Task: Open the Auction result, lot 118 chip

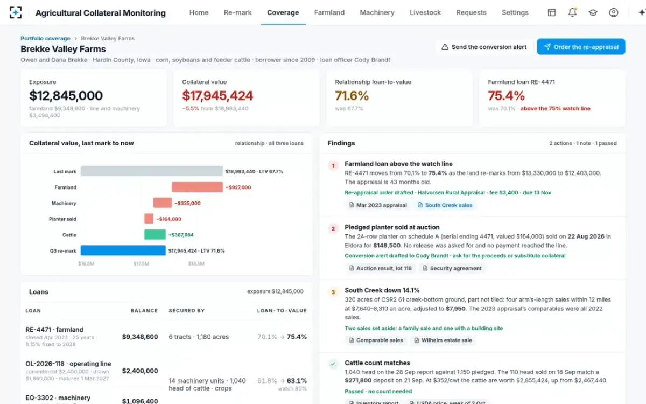Action: click(x=381, y=268)
